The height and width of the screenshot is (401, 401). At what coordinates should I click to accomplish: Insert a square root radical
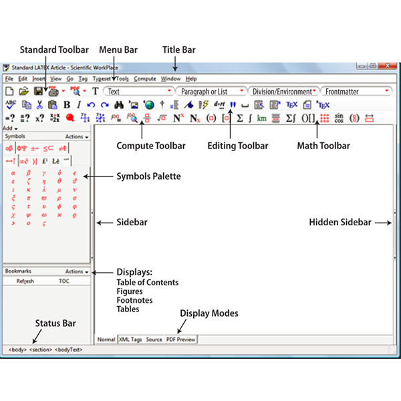[x=162, y=118]
